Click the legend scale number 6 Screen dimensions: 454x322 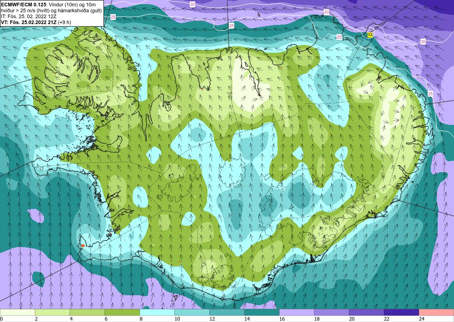[106, 319]
